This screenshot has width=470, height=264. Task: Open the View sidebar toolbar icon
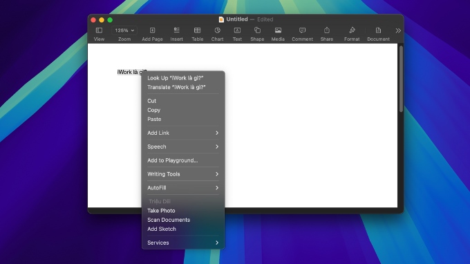(99, 30)
